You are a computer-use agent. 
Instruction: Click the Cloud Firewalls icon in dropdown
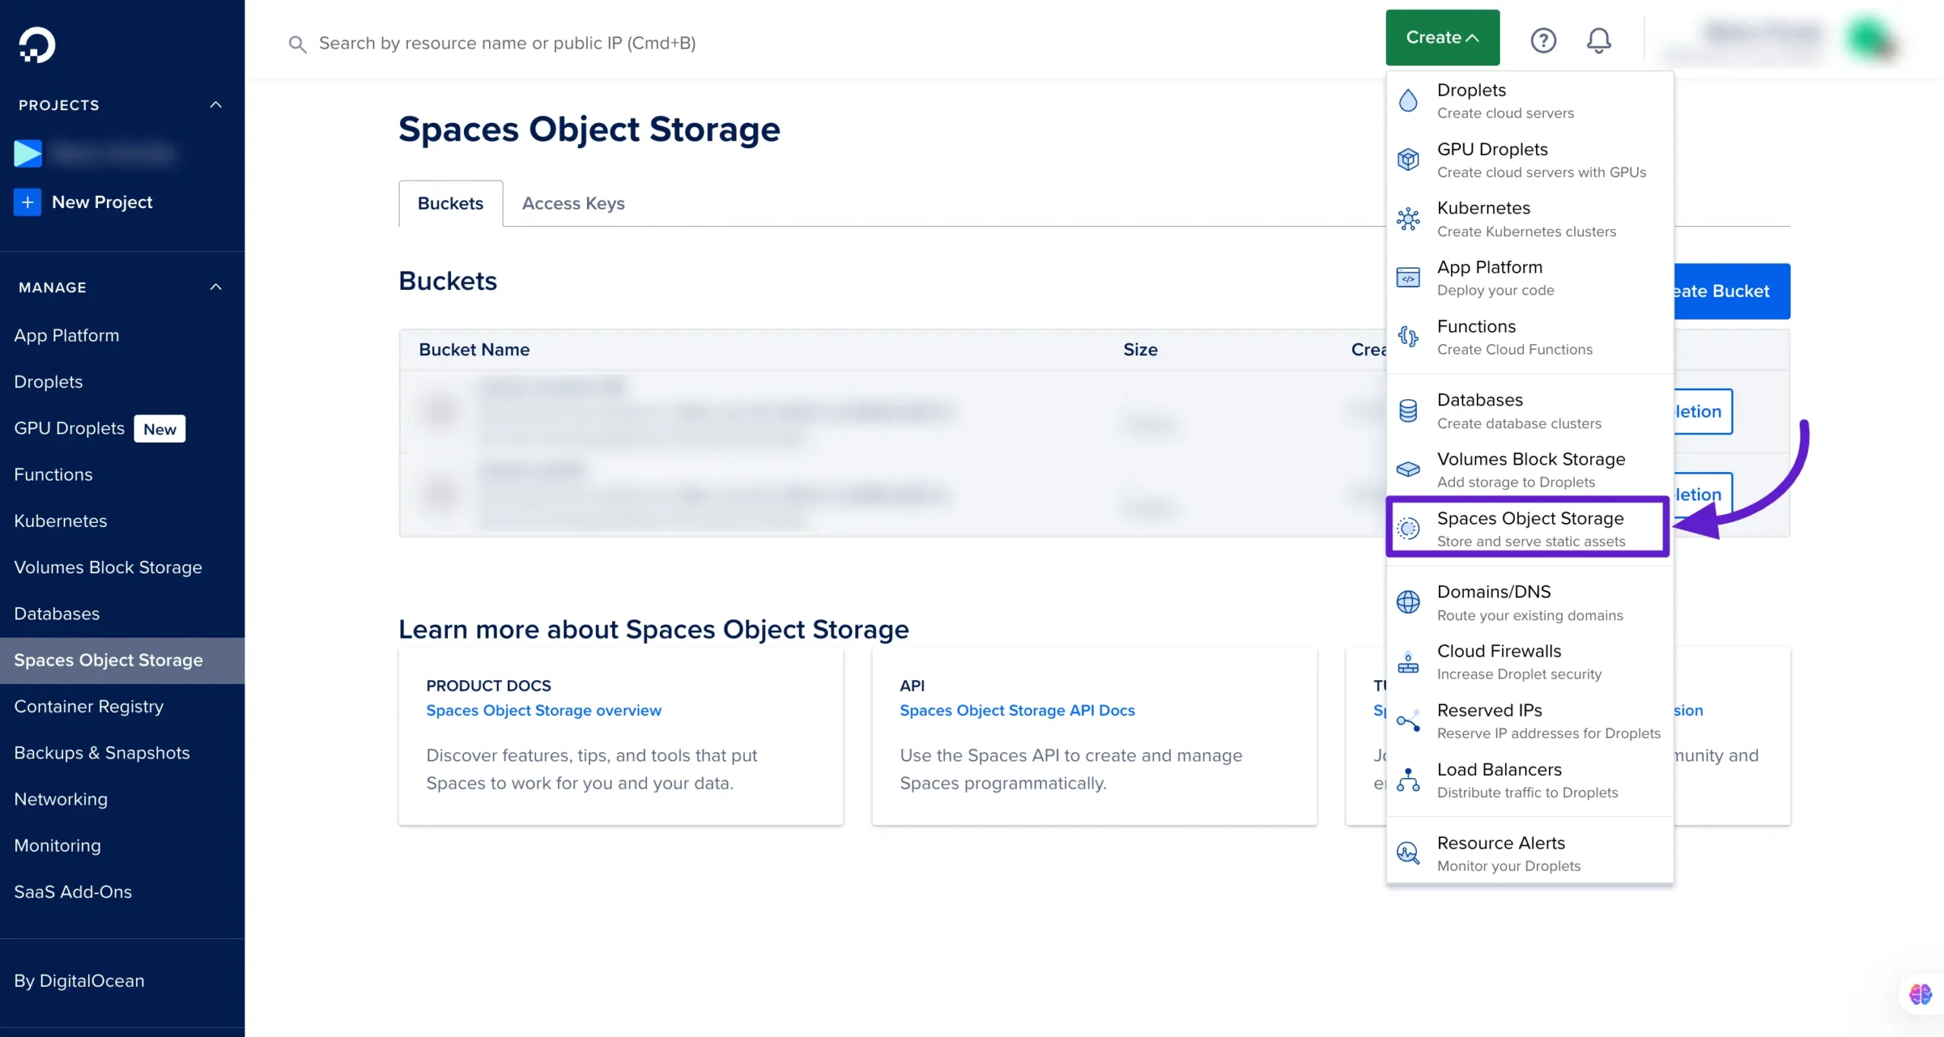click(1409, 659)
